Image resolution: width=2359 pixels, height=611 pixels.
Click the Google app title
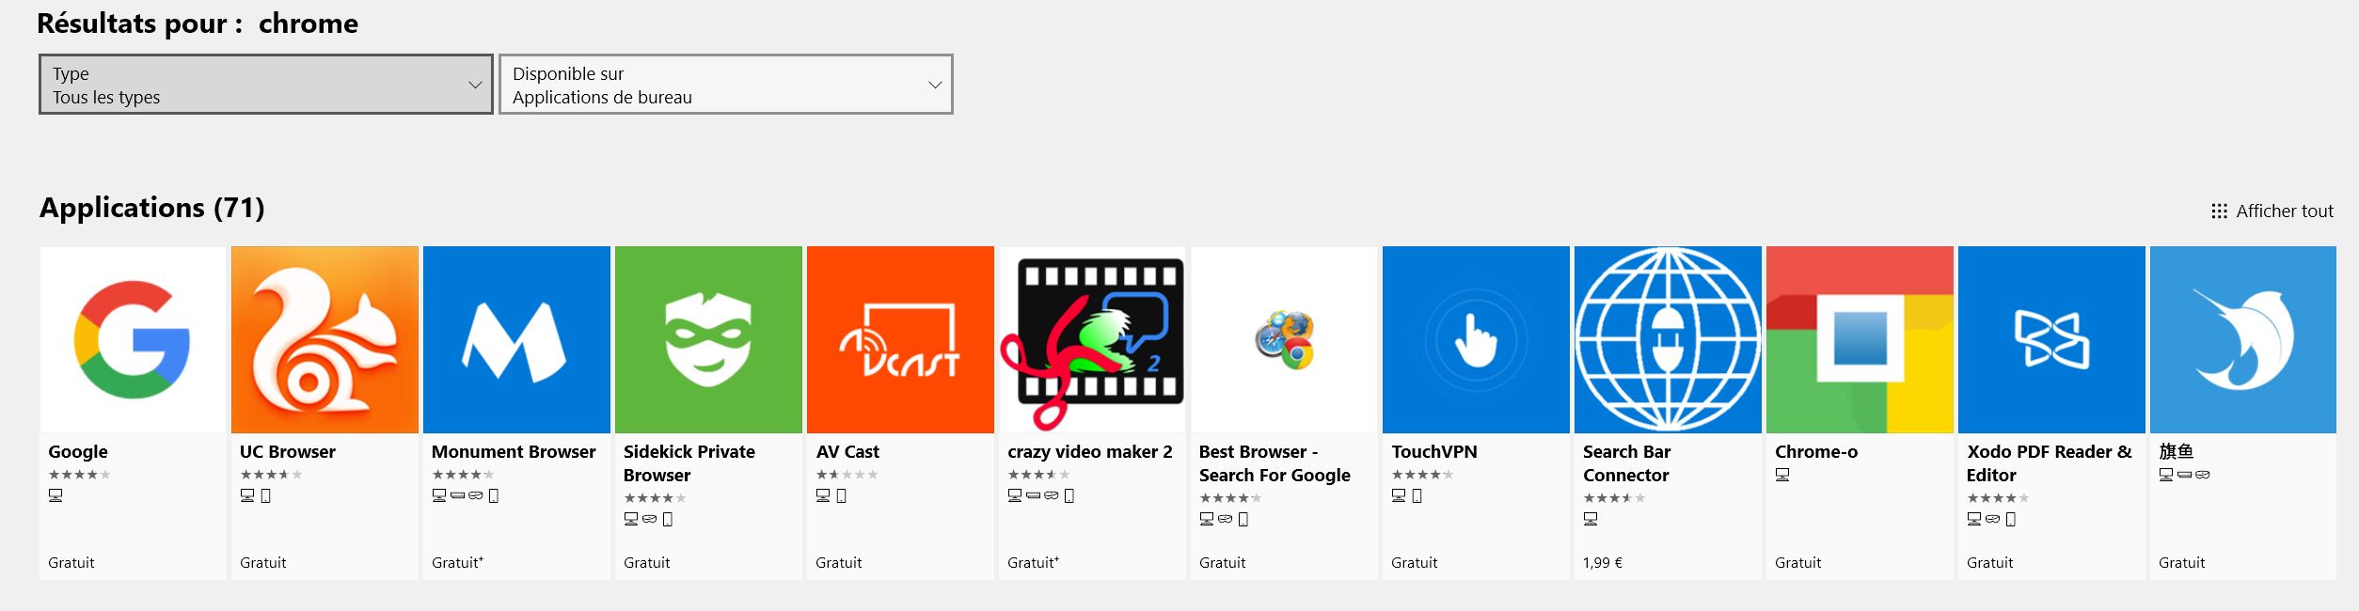78,452
